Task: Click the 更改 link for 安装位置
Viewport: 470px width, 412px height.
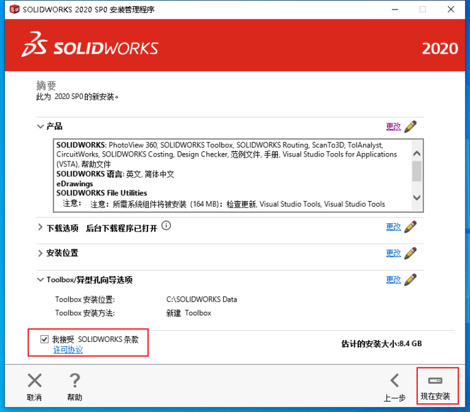Action: pyautogui.click(x=394, y=253)
